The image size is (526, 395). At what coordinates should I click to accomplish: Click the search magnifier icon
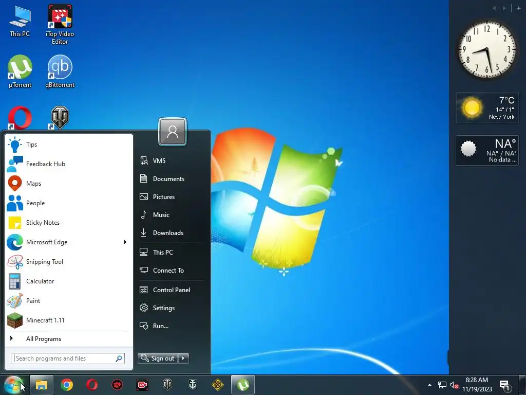point(119,358)
